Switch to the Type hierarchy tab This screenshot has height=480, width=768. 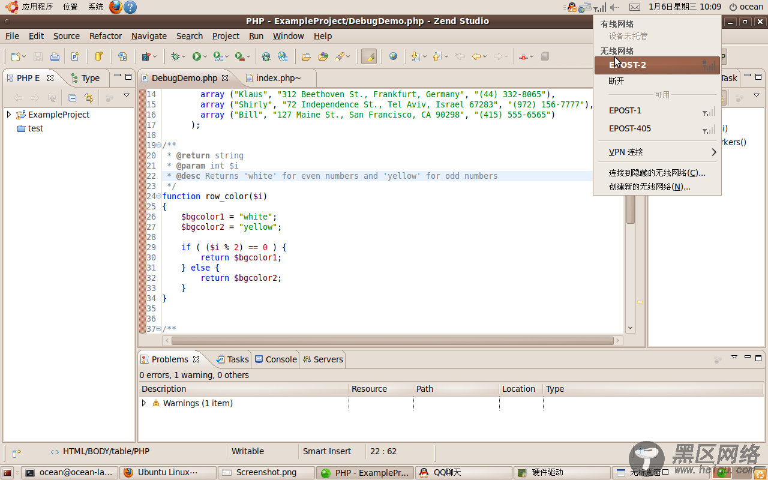[x=85, y=78]
